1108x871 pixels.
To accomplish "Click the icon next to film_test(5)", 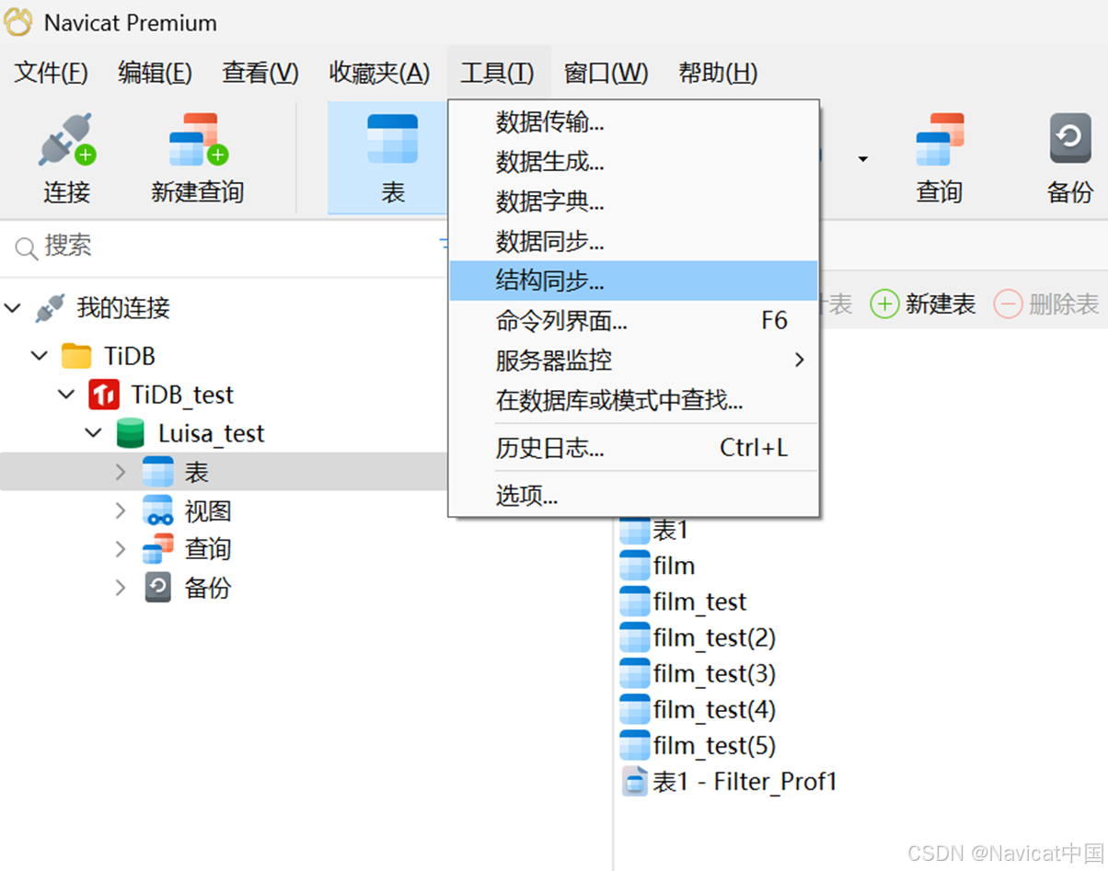I will pos(634,745).
